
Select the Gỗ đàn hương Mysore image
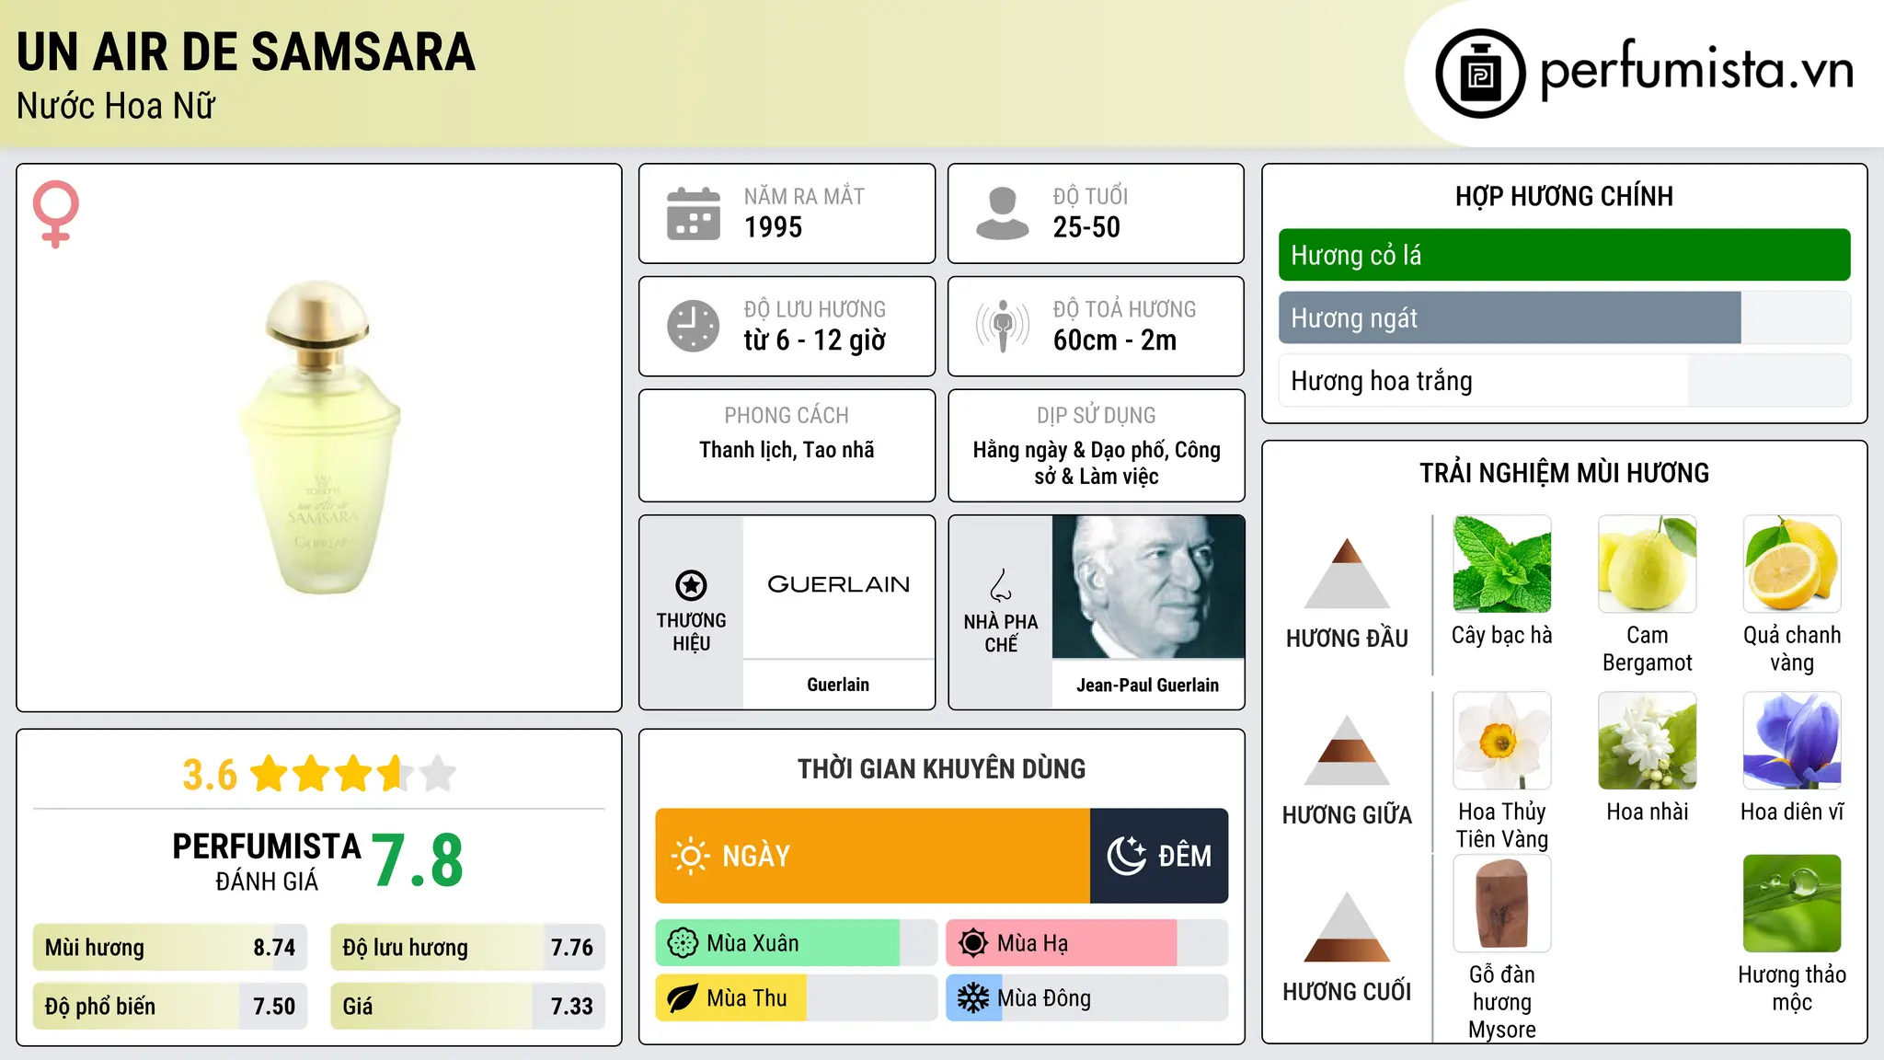coord(1502,904)
